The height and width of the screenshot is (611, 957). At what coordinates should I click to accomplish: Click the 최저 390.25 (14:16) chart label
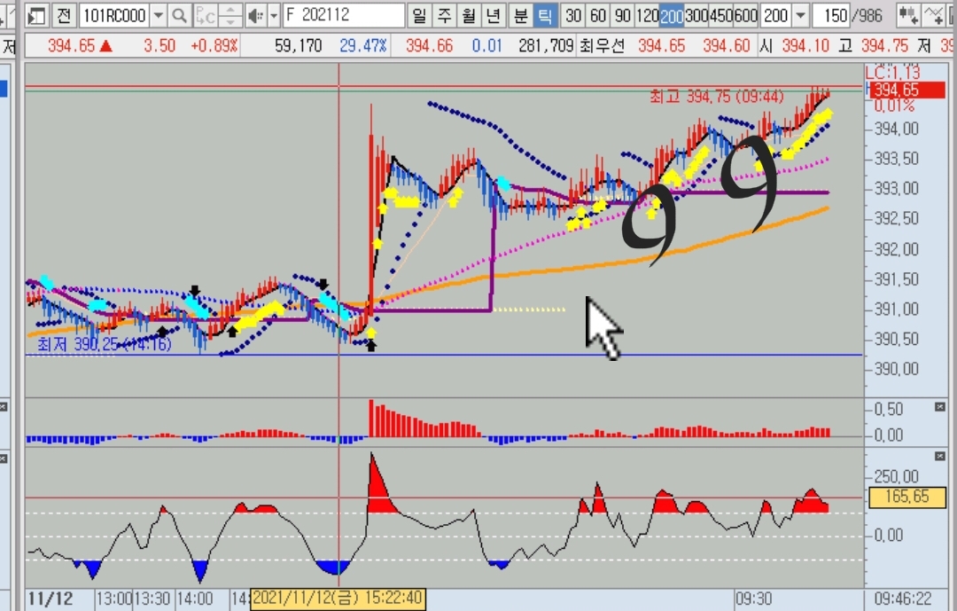click(105, 345)
